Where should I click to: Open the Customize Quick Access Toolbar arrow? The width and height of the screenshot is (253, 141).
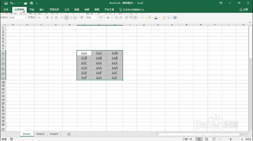pos(37,3)
